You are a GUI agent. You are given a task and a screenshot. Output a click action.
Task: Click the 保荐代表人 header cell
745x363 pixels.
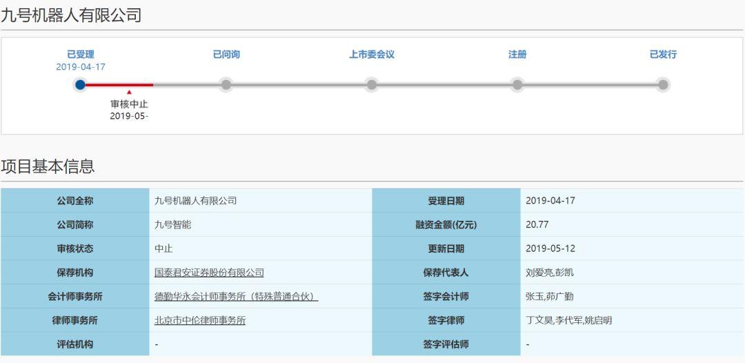coord(446,273)
